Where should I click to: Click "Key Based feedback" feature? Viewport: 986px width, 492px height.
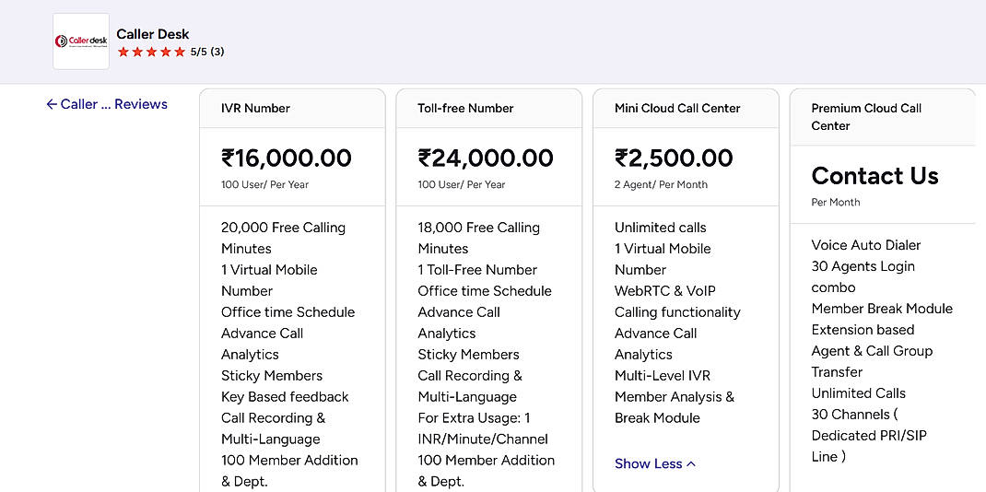coord(285,397)
